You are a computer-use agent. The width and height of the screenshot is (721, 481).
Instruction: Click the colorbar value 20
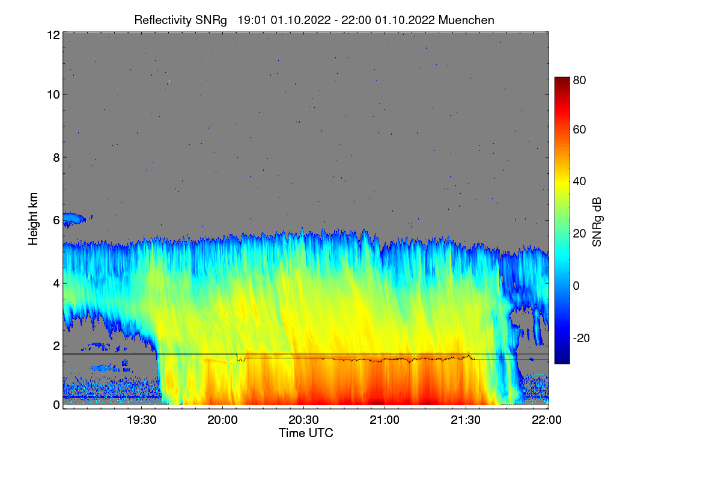coord(580,233)
